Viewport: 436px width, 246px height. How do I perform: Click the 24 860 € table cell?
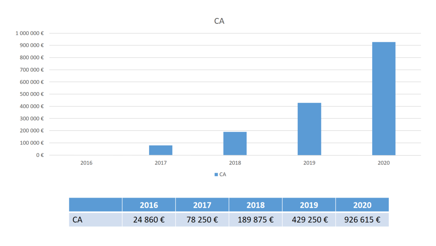(x=149, y=220)
